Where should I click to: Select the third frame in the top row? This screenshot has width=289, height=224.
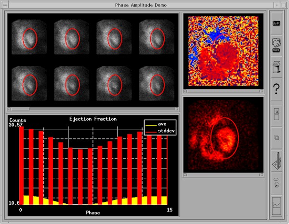coord(114,37)
